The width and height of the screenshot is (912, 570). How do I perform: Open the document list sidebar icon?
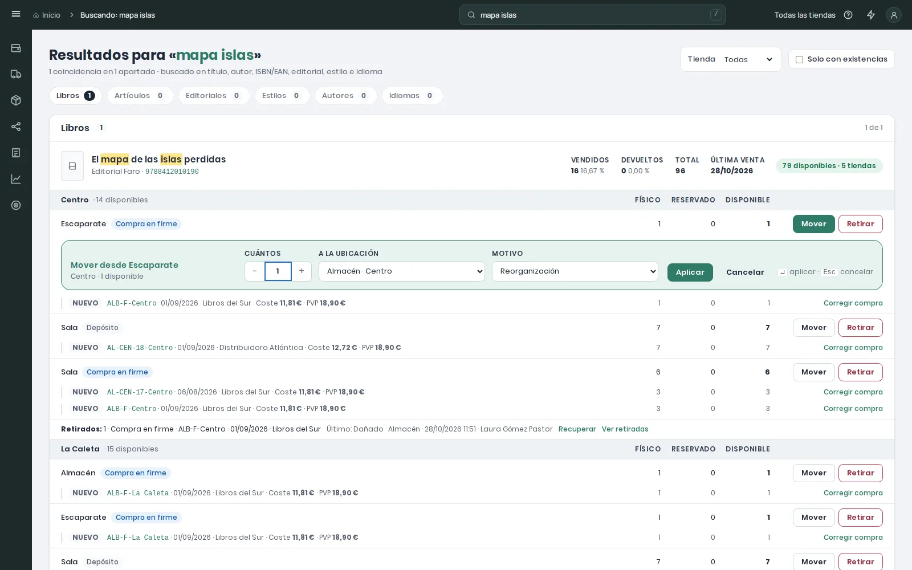pos(16,153)
